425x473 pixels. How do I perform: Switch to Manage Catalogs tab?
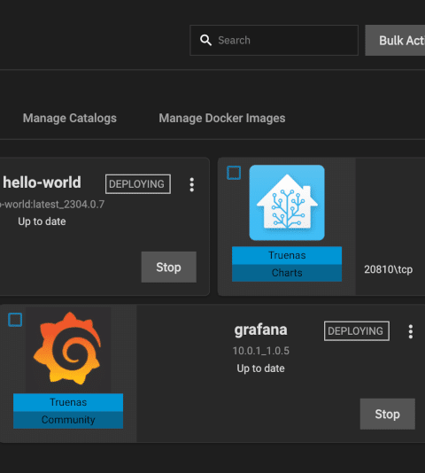click(x=70, y=118)
